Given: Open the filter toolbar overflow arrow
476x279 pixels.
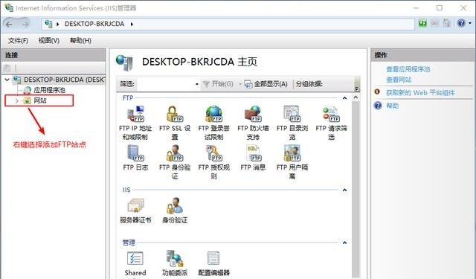Looking at the screenshot, I should click(x=357, y=89).
